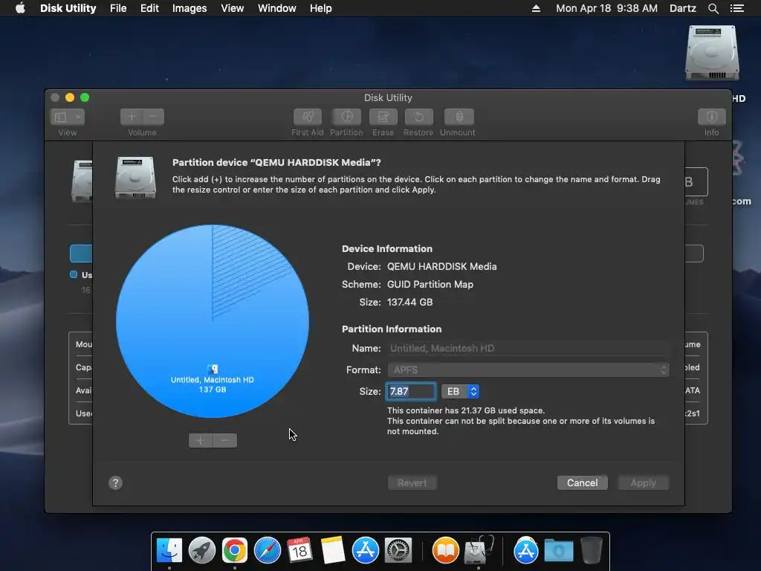Click the Cancel button

(583, 483)
